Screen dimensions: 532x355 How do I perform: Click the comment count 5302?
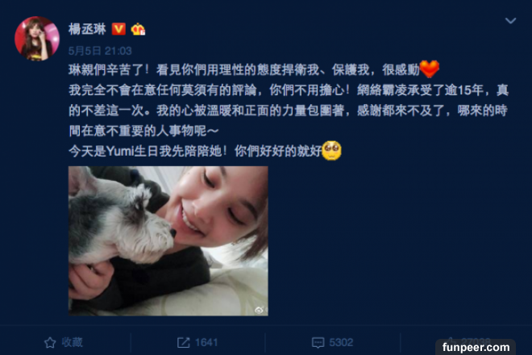[x=341, y=342]
